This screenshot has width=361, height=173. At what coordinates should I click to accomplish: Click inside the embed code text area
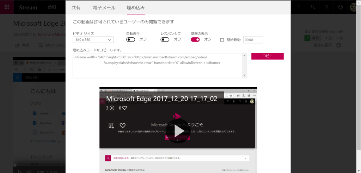pyautogui.click(x=158, y=65)
